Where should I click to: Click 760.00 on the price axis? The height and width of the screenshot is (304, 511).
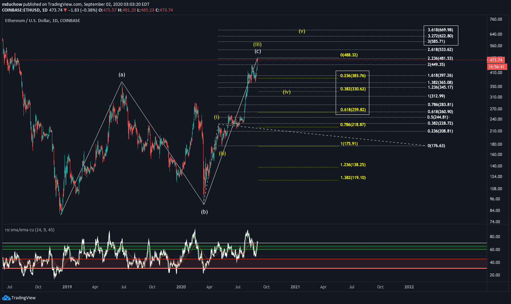496,19
